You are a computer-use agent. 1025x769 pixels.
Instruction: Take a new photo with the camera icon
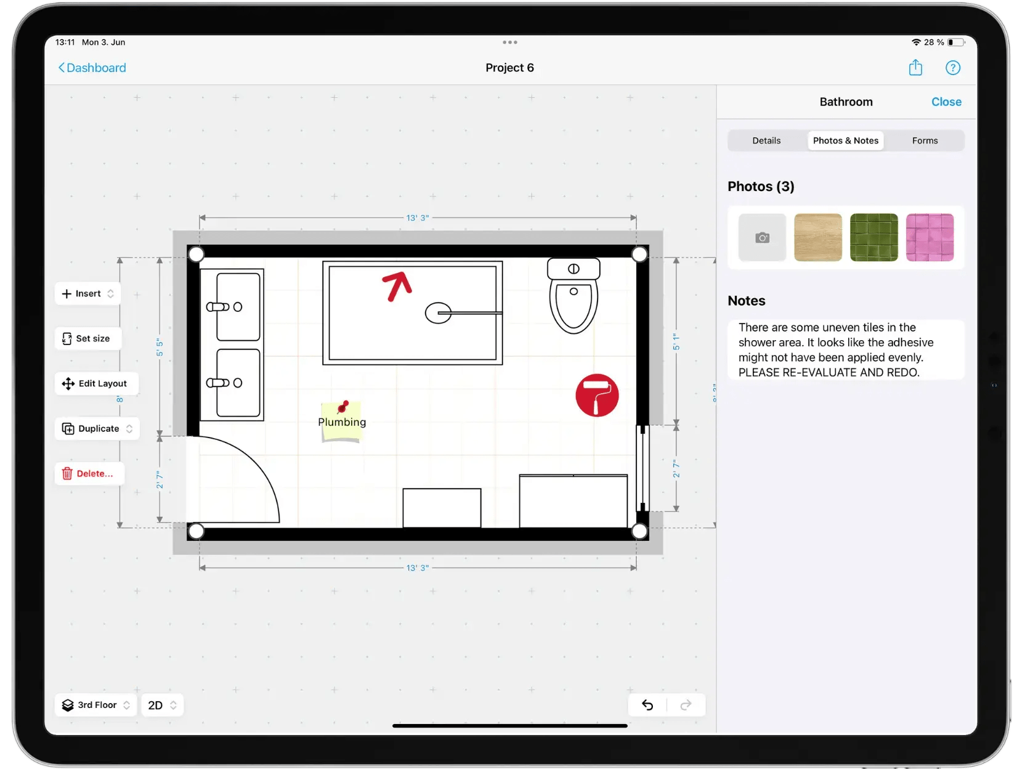coord(762,238)
